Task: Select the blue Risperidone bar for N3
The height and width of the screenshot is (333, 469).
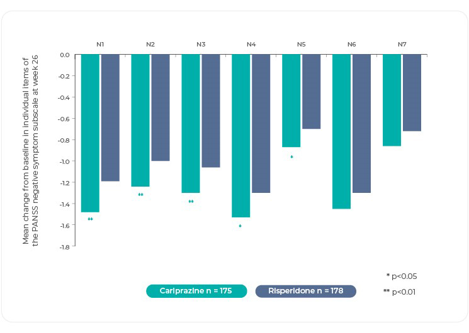Action: pos(211,111)
